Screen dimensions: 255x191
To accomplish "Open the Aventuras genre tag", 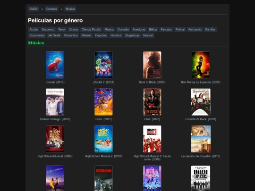I will pyautogui.click(x=139, y=29).
